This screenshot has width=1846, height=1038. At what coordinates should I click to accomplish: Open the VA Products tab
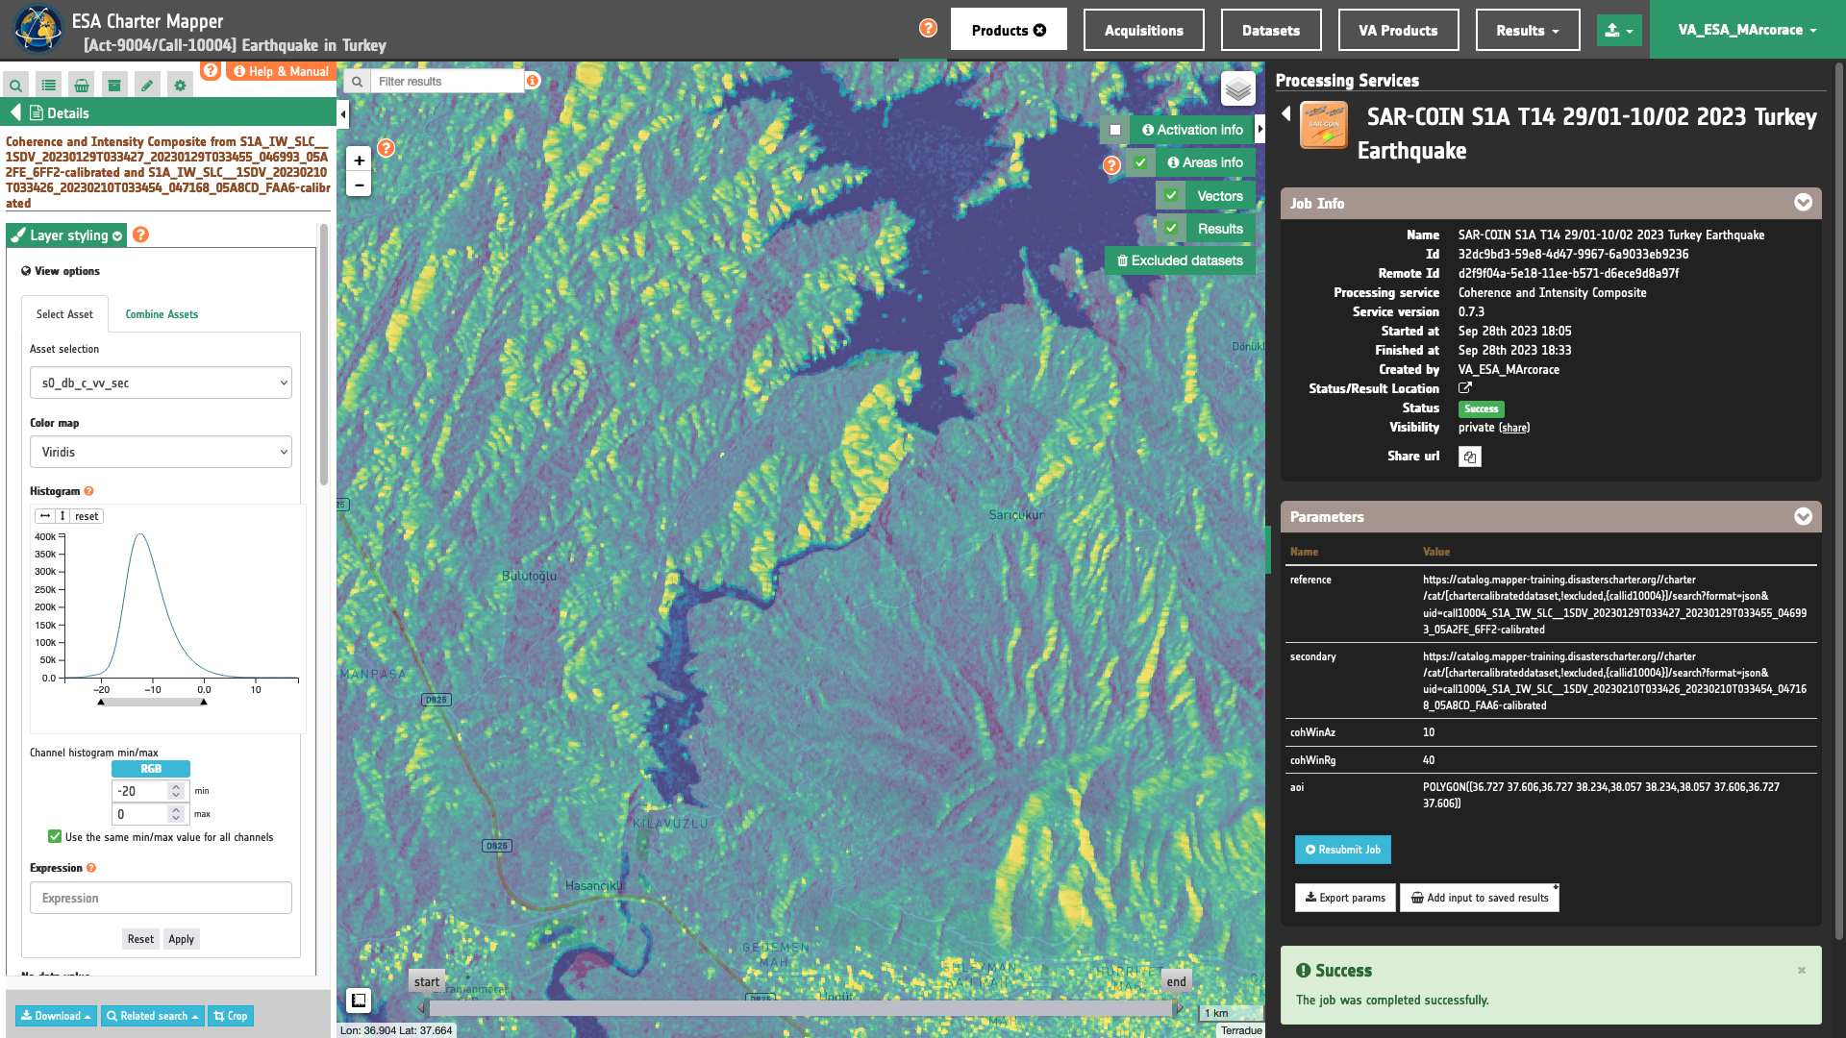[1398, 30]
